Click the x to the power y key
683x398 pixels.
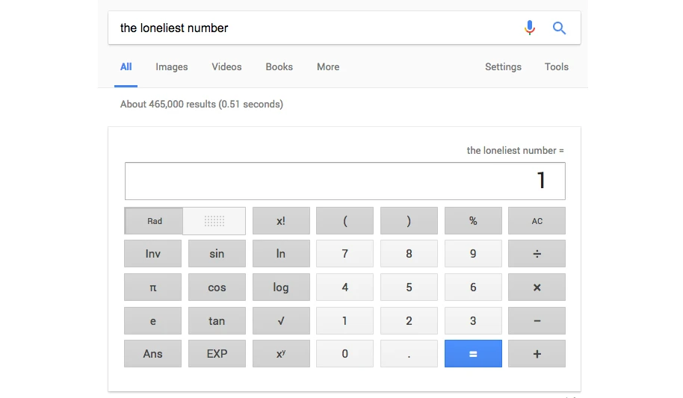click(x=281, y=354)
